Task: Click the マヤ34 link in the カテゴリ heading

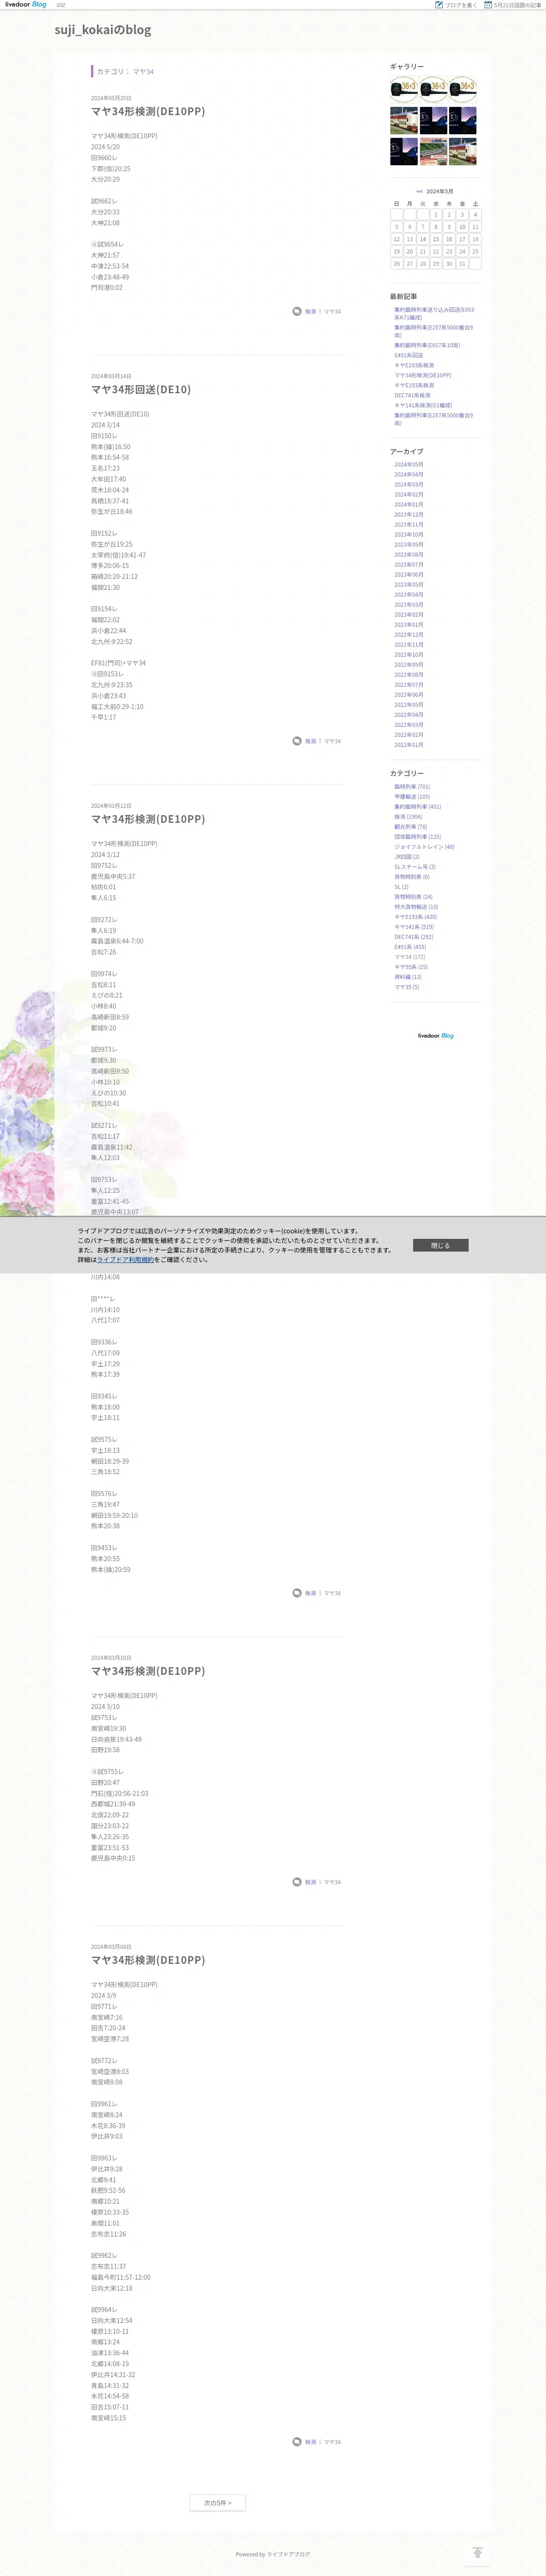Action: coord(143,72)
